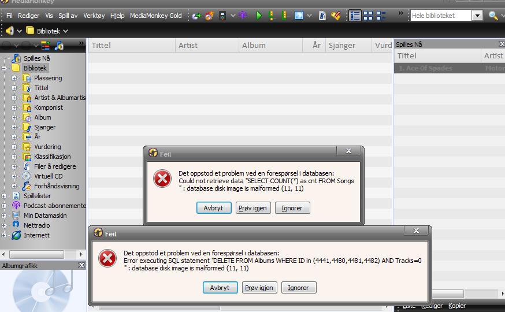The image size is (505, 312).
Task: Open the Vis menu
Action: 49,16
